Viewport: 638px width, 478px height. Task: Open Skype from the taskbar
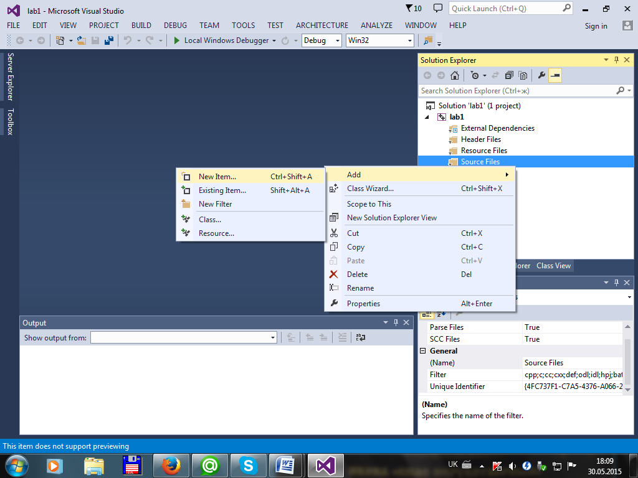[x=248, y=466]
